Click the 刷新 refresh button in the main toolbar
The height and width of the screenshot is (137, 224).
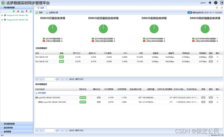[39, 13]
